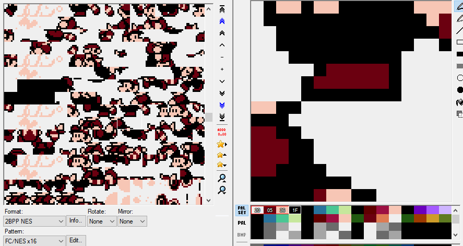Switch to PAL palette mode

tap(242, 223)
